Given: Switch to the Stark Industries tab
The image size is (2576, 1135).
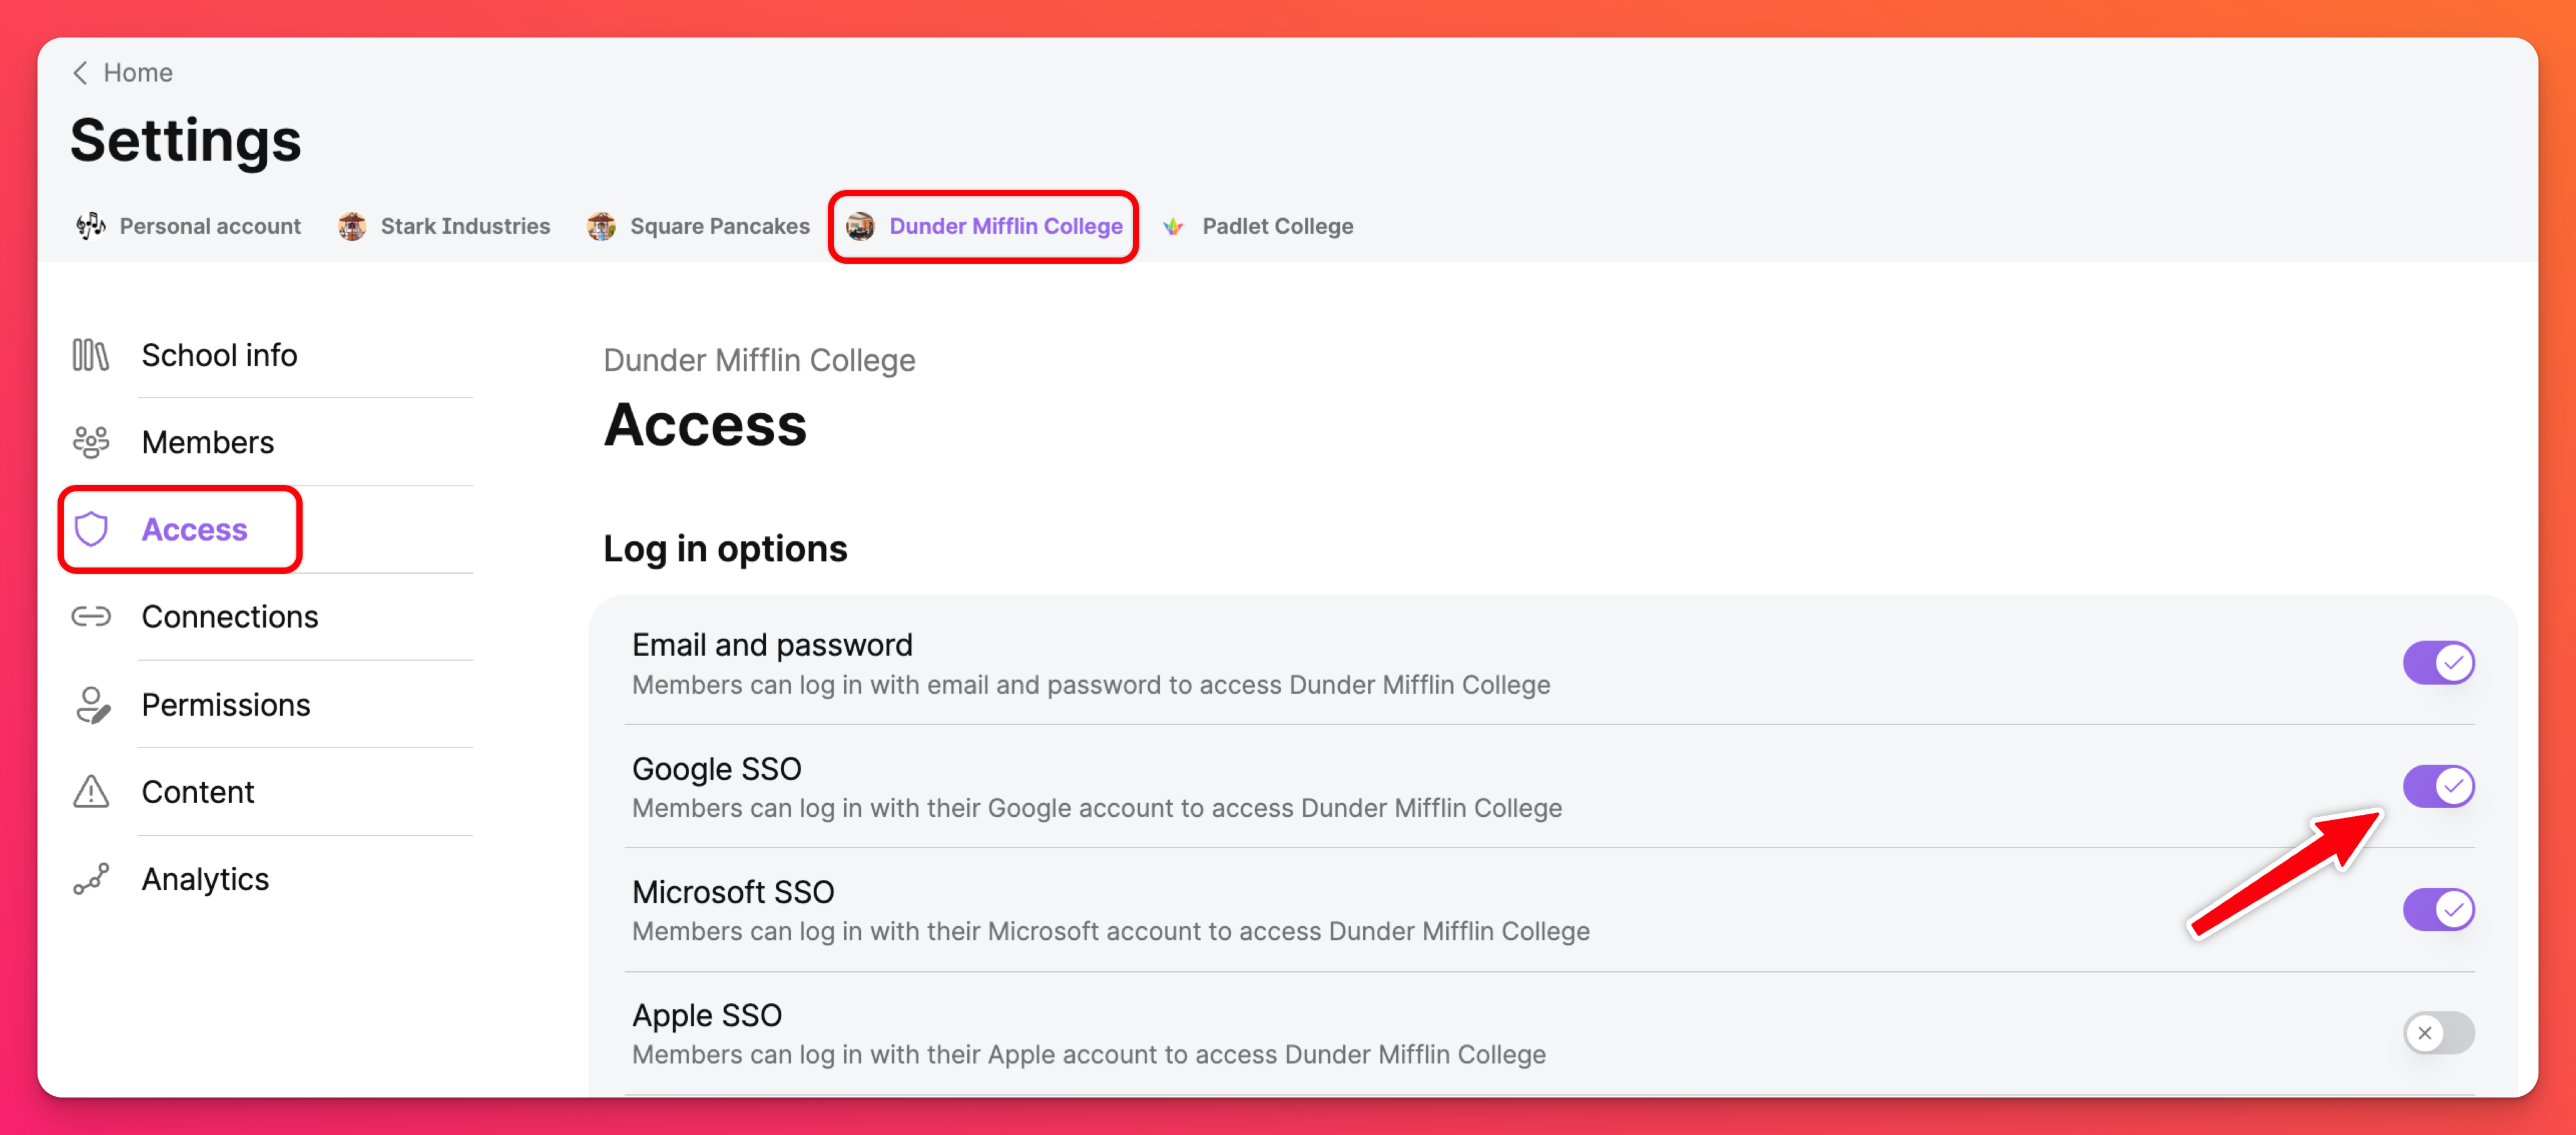Looking at the screenshot, I should tap(464, 226).
